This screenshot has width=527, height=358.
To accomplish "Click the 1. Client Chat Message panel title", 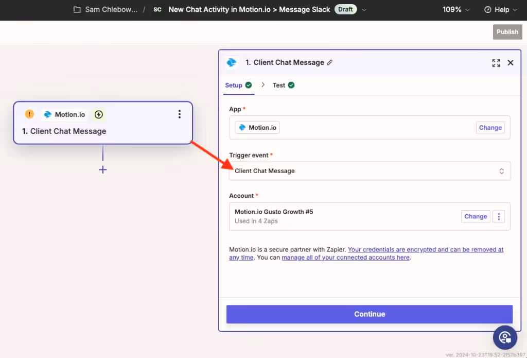I will pyautogui.click(x=285, y=62).
